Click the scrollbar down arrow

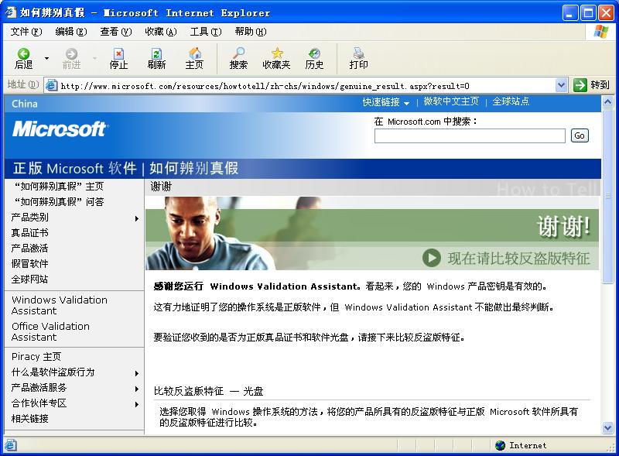(x=607, y=427)
